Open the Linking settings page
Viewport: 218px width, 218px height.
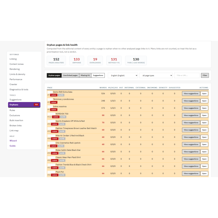[x=13, y=59]
